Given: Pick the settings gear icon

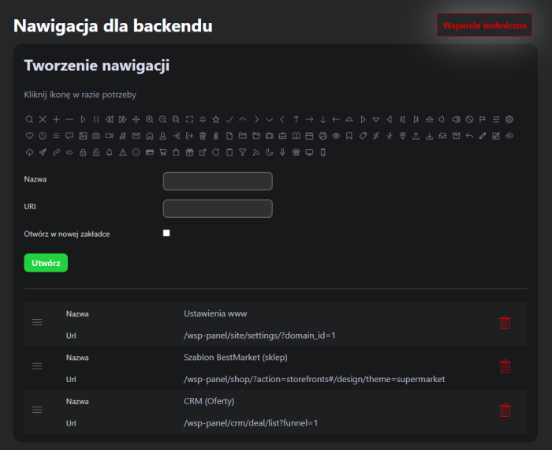Looking at the screenshot, I should click(509, 119).
